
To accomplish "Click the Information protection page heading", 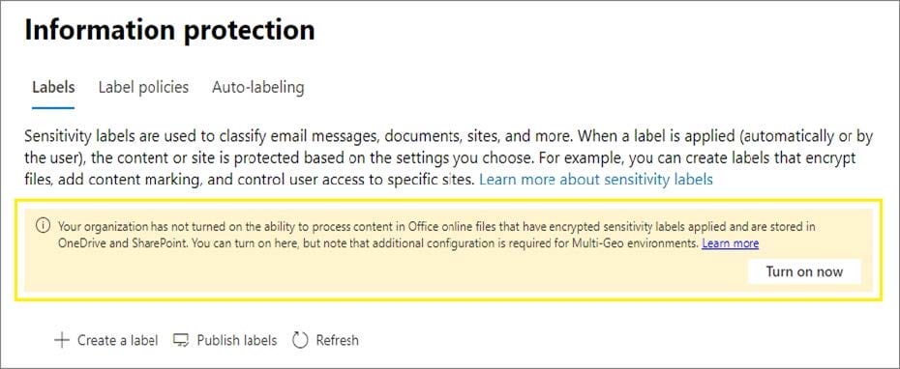I will 170,30.
